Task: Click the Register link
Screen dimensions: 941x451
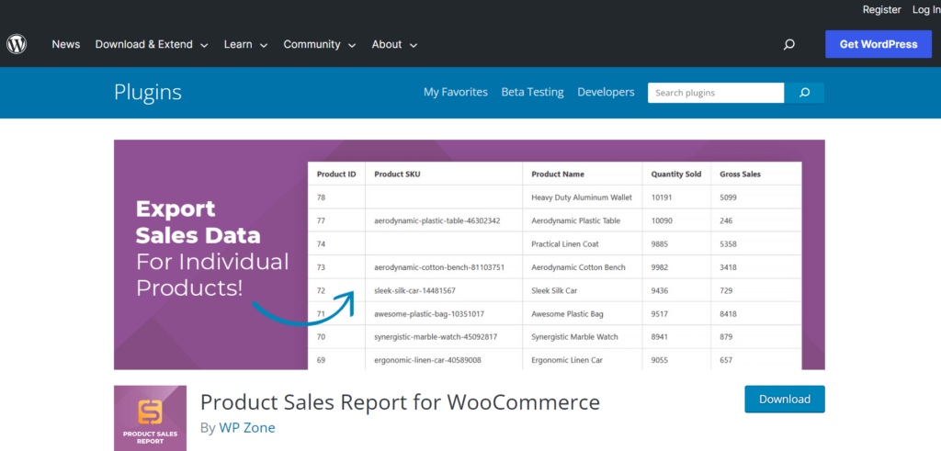Action: point(881,9)
